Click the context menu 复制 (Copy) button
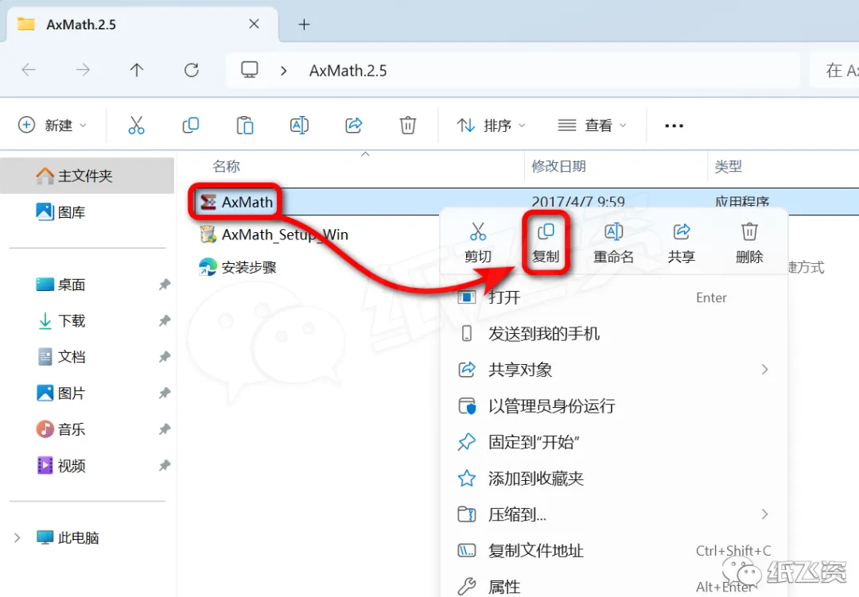This screenshot has height=597, width=859. tap(546, 243)
